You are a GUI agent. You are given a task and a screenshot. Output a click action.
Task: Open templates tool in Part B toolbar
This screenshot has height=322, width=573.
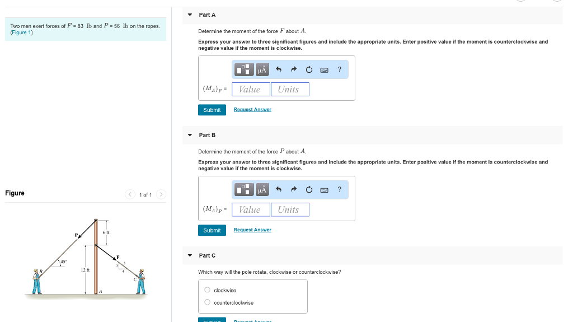[x=243, y=190]
